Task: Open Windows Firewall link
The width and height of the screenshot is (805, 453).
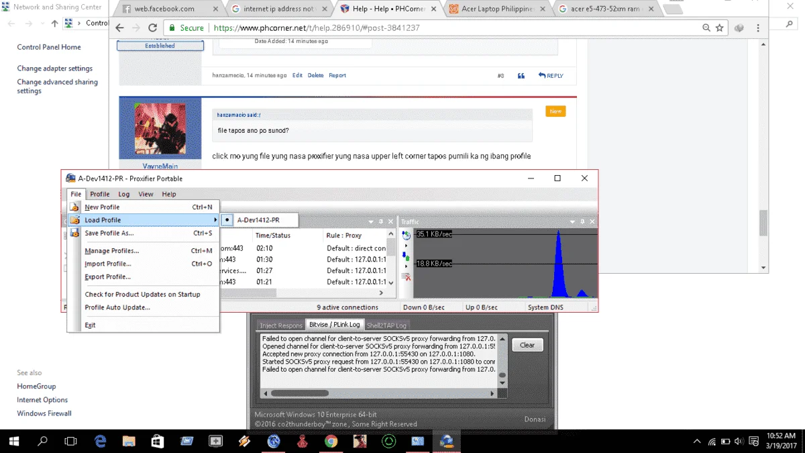Action: tap(44, 413)
